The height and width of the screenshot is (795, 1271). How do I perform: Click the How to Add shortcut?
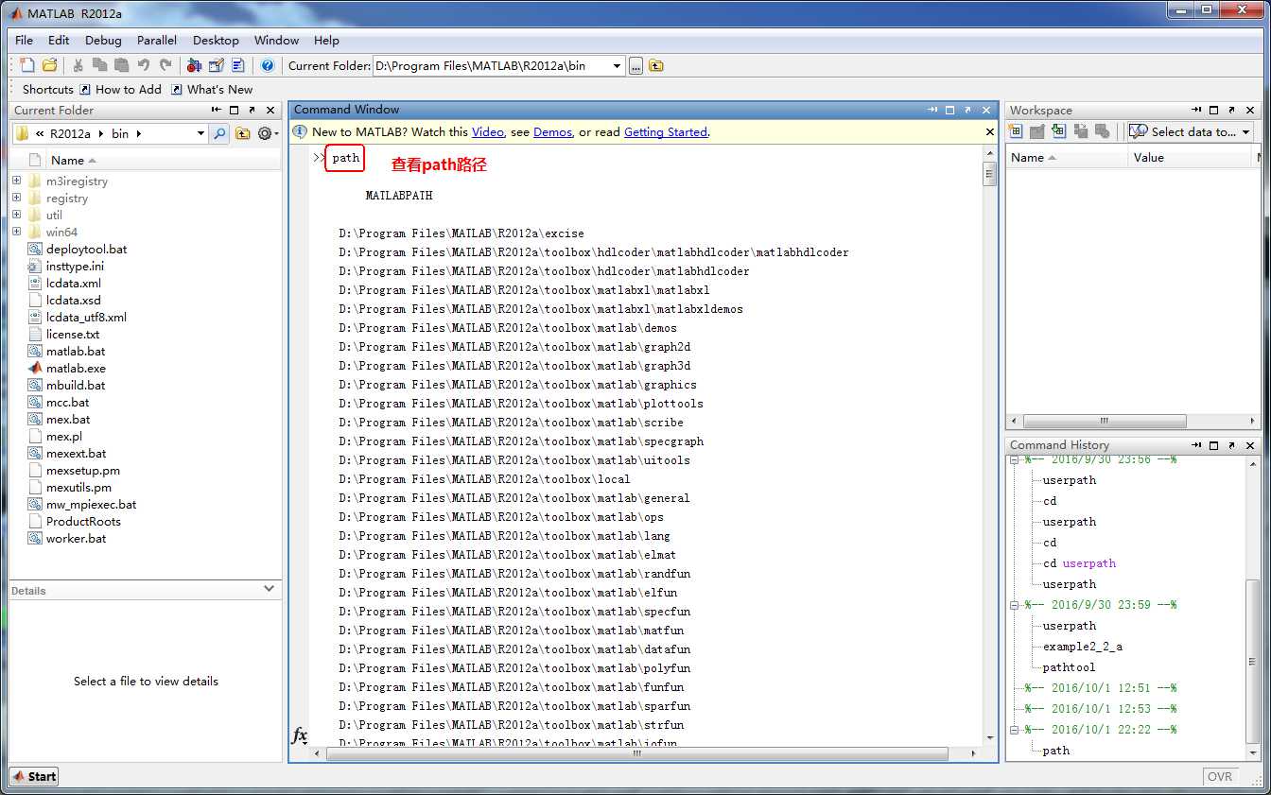coord(120,89)
